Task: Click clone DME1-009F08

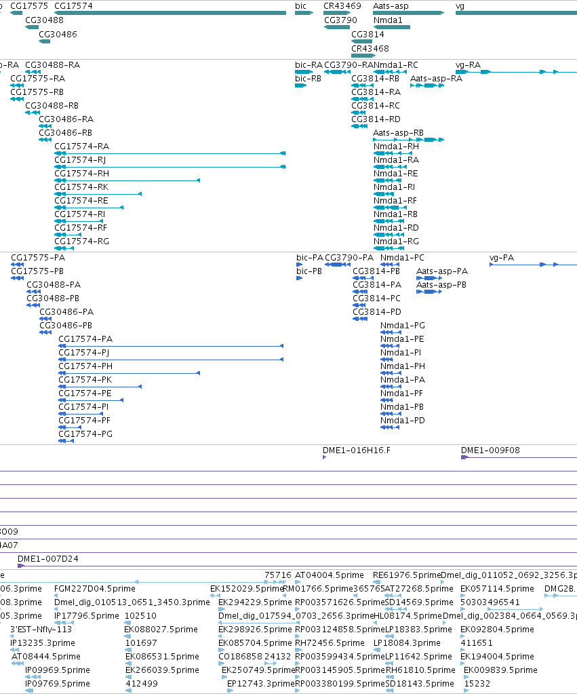Action: point(490,450)
